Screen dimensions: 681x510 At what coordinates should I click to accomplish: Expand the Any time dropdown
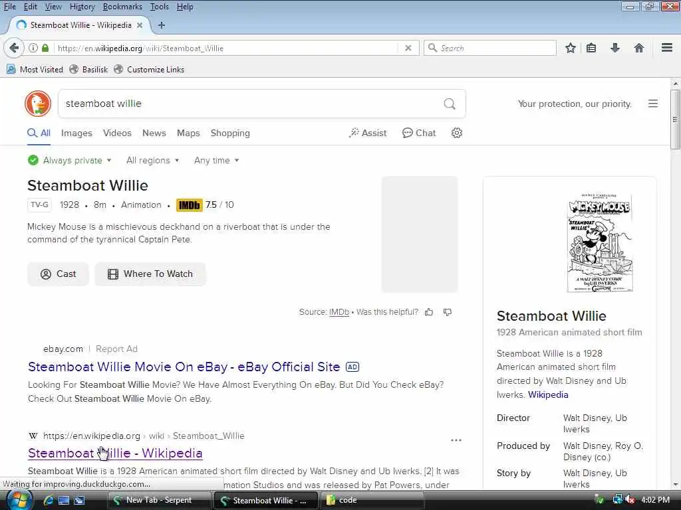(216, 161)
